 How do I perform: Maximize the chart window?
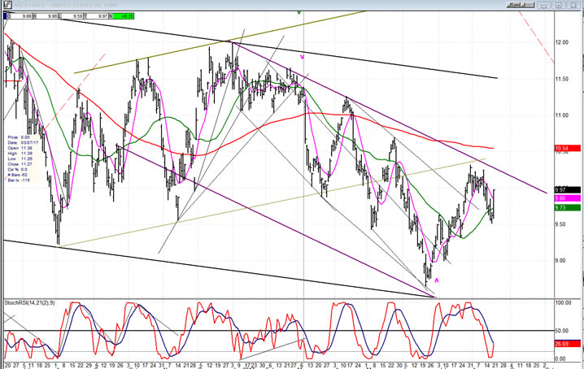click(x=559, y=5)
